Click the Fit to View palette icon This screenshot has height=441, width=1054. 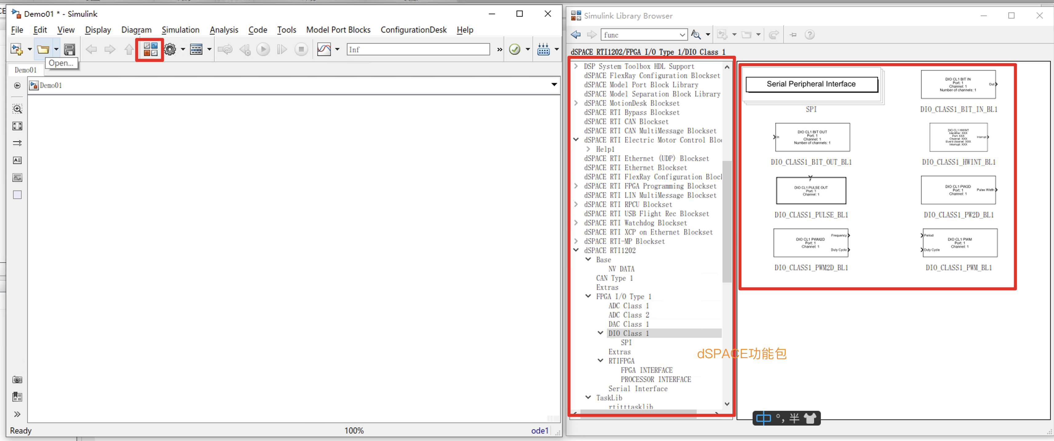(17, 126)
